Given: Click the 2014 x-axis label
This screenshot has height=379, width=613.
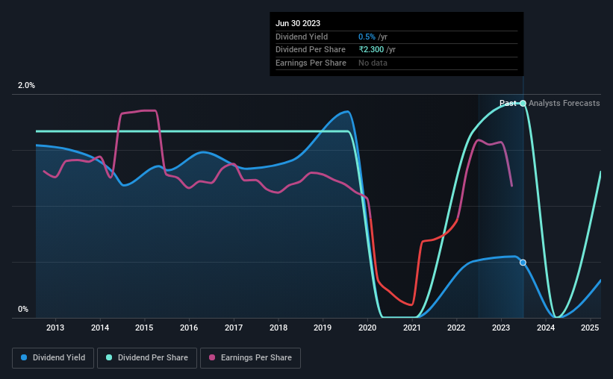Looking at the screenshot, I should pyautogui.click(x=100, y=328).
